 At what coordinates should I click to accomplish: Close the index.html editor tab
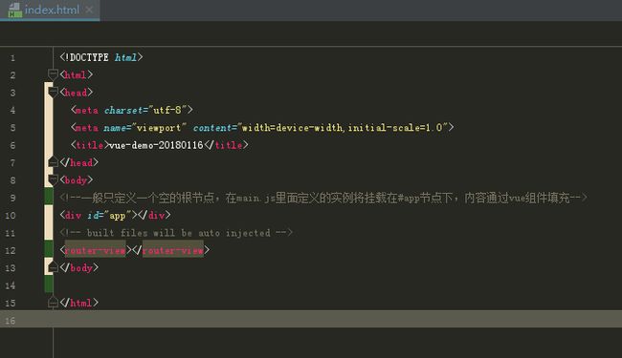point(89,10)
